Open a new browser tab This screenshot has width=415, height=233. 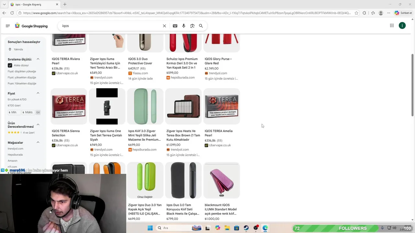[65, 4]
